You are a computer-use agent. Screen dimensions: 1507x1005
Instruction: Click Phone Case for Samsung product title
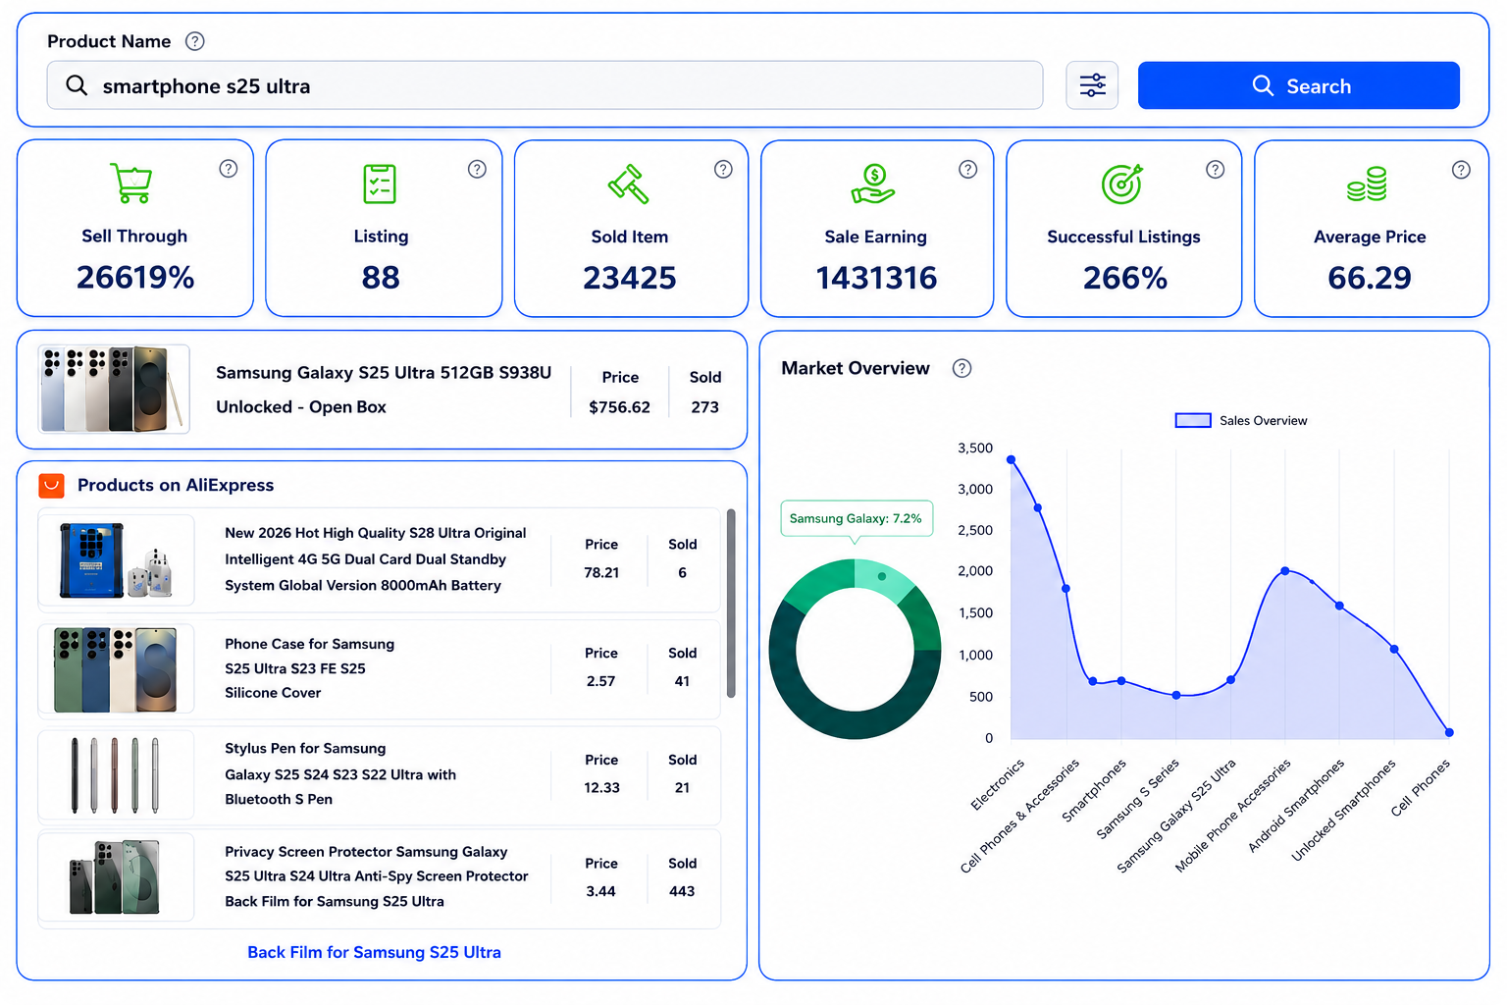coord(309,668)
